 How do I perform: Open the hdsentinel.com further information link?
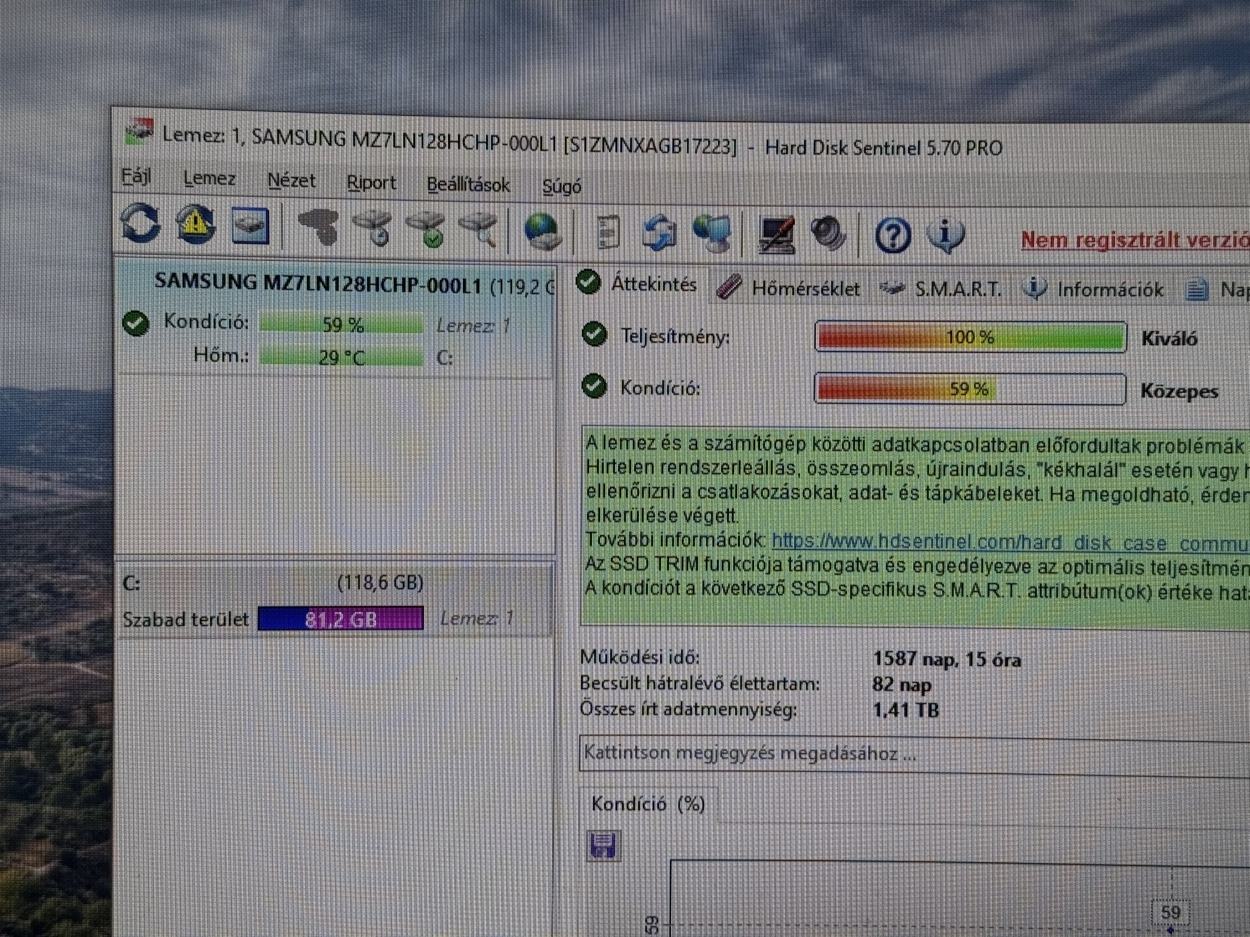1010,542
